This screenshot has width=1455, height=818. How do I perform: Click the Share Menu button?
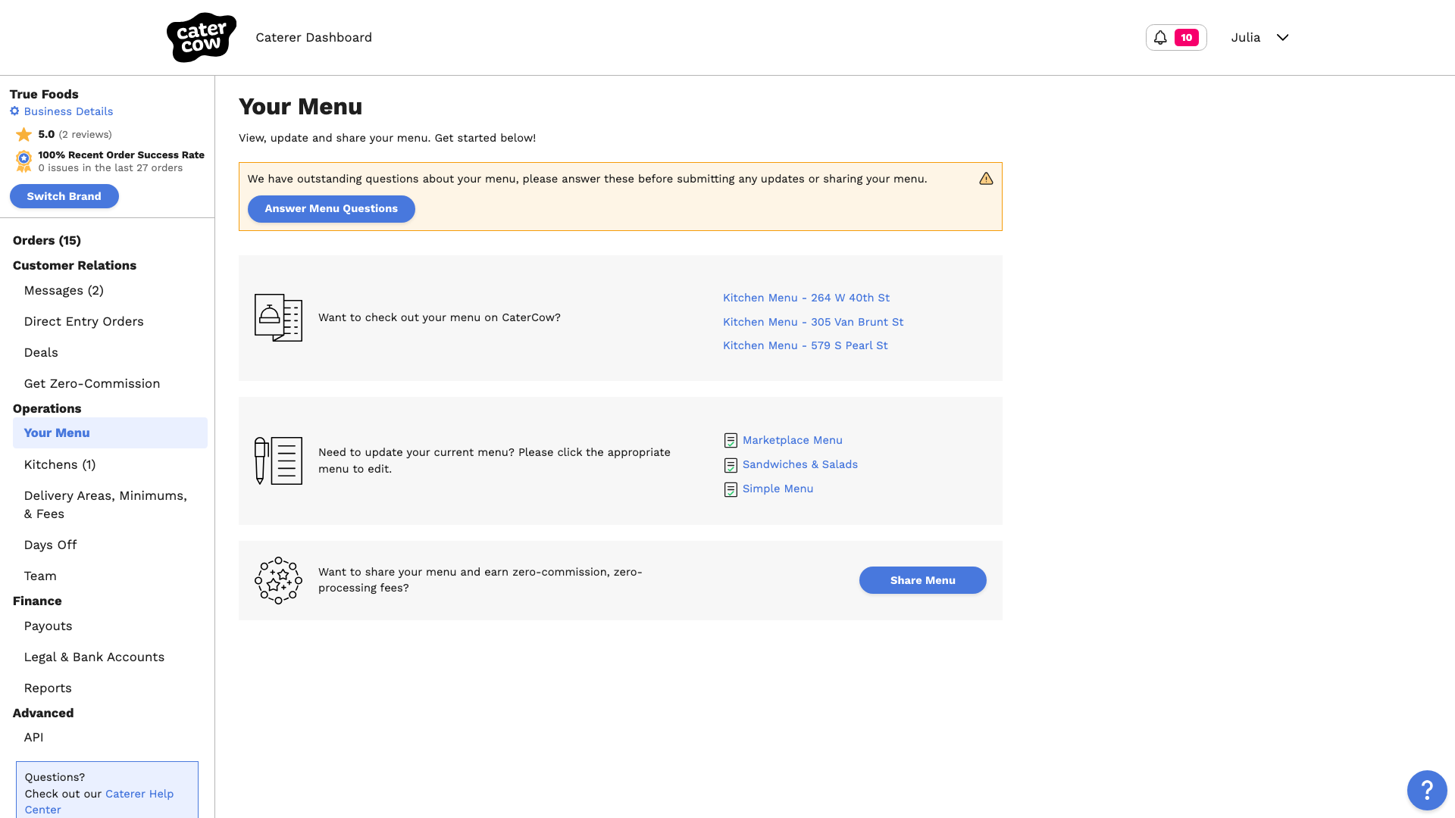tap(922, 580)
